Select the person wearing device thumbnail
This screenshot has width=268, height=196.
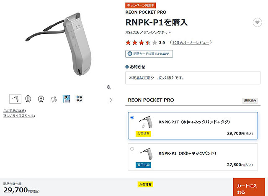click(66, 99)
